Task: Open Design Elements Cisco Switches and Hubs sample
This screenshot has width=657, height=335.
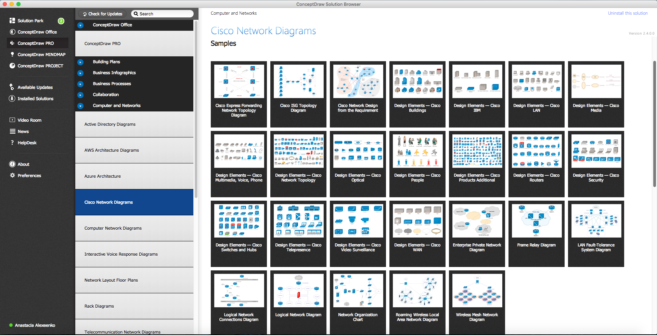Action: coord(239,234)
